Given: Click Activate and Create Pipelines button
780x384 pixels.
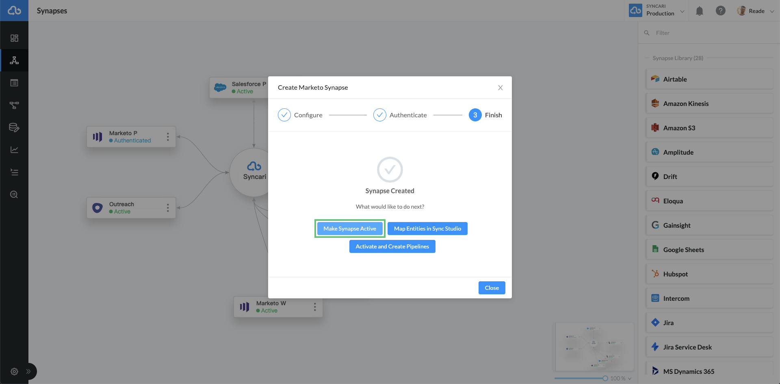Looking at the screenshot, I should (392, 246).
